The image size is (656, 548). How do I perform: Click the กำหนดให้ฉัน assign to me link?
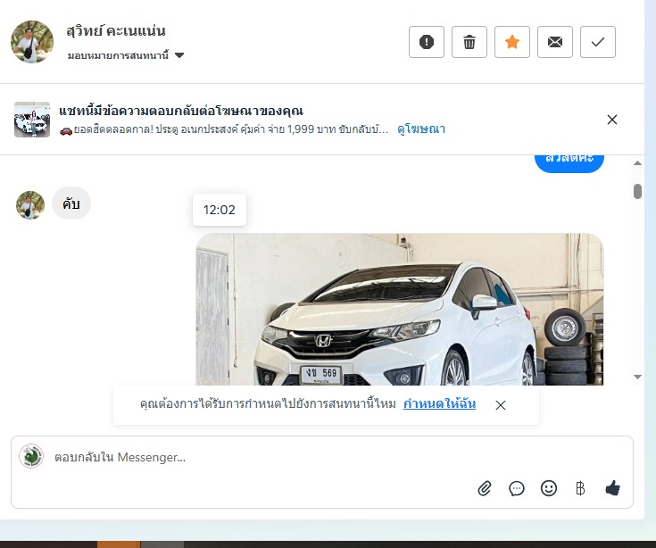(439, 403)
